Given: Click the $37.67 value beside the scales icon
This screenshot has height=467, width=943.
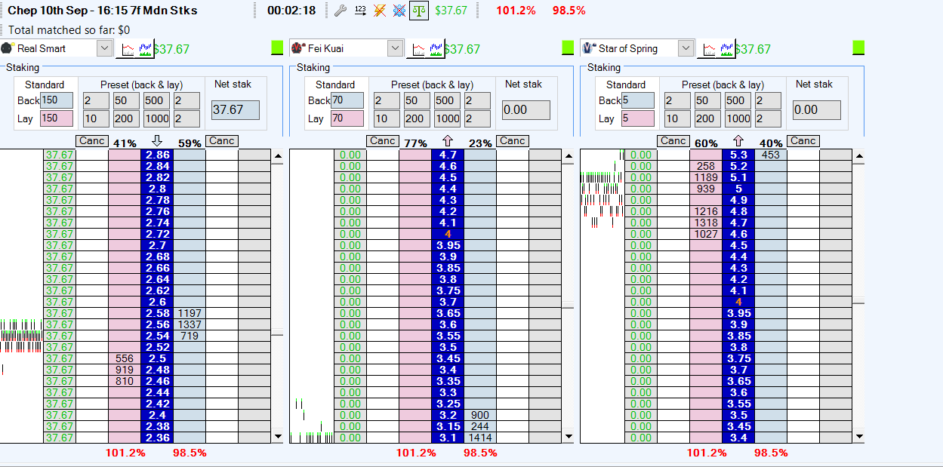Looking at the screenshot, I should (451, 11).
